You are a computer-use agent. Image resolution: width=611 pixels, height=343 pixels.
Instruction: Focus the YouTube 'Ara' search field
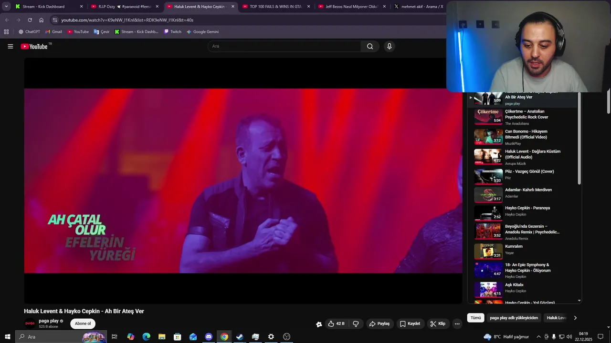pyautogui.click(x=284, y=46)
